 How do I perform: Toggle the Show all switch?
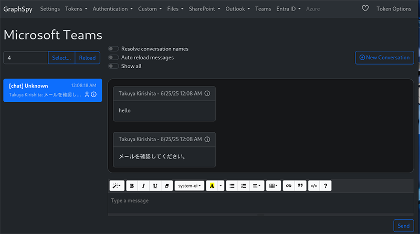pyautogui.click(x=113, y=66)
